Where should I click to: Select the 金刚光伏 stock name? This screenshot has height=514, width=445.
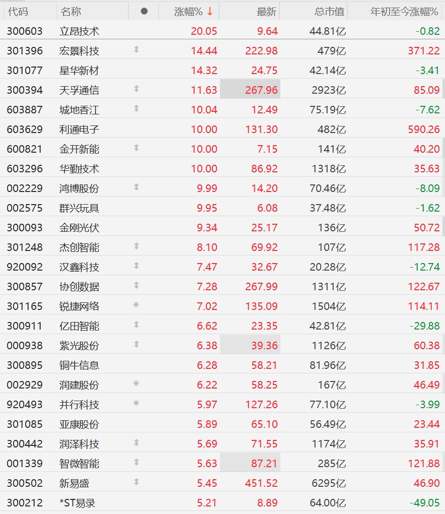[x=79, y=228]
